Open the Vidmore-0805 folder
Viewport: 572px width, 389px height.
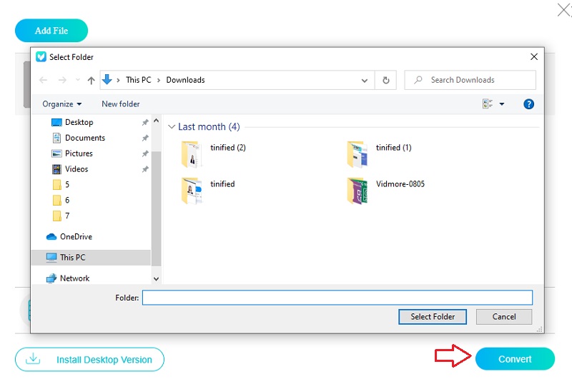[357, 191]
